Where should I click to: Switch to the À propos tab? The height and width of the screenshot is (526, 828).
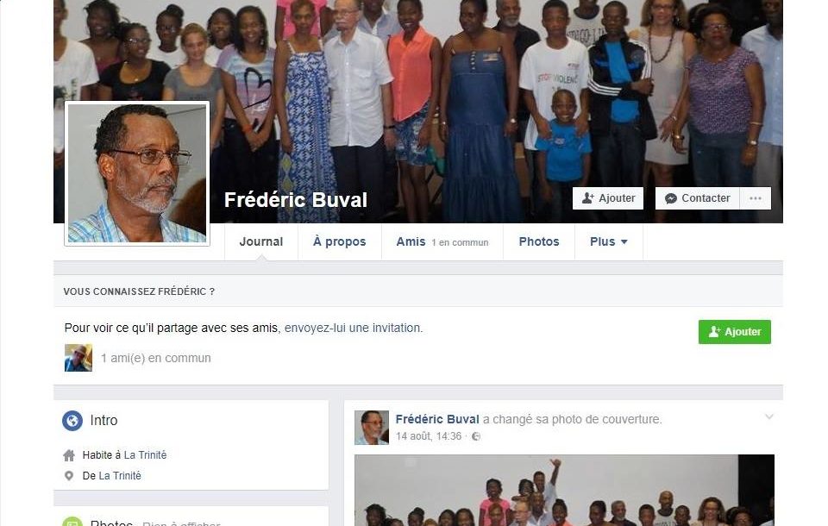coord(340,242)
